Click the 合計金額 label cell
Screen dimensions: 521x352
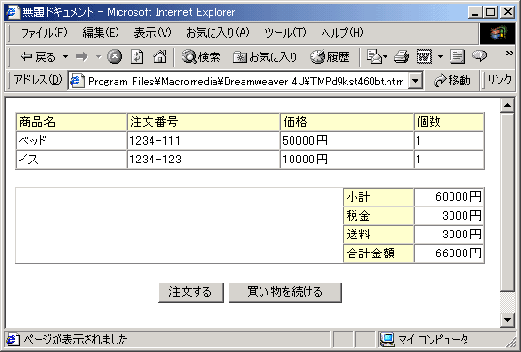pyautogui.click(x=379, y=253)
